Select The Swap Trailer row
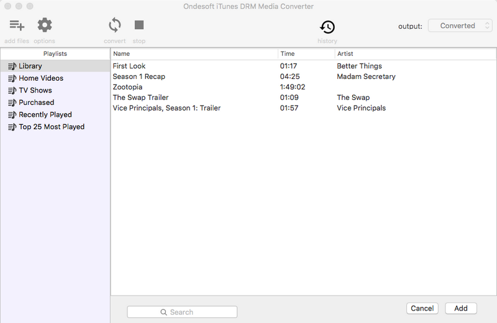 [304, 98]
